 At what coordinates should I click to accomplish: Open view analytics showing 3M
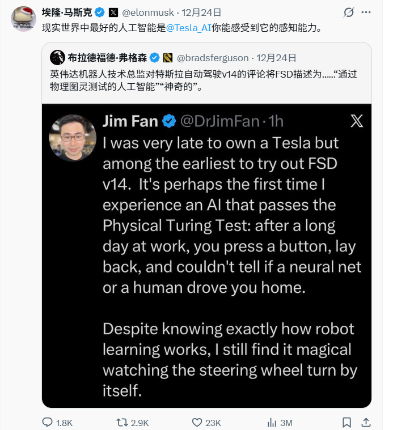click(x=272, y=422)
